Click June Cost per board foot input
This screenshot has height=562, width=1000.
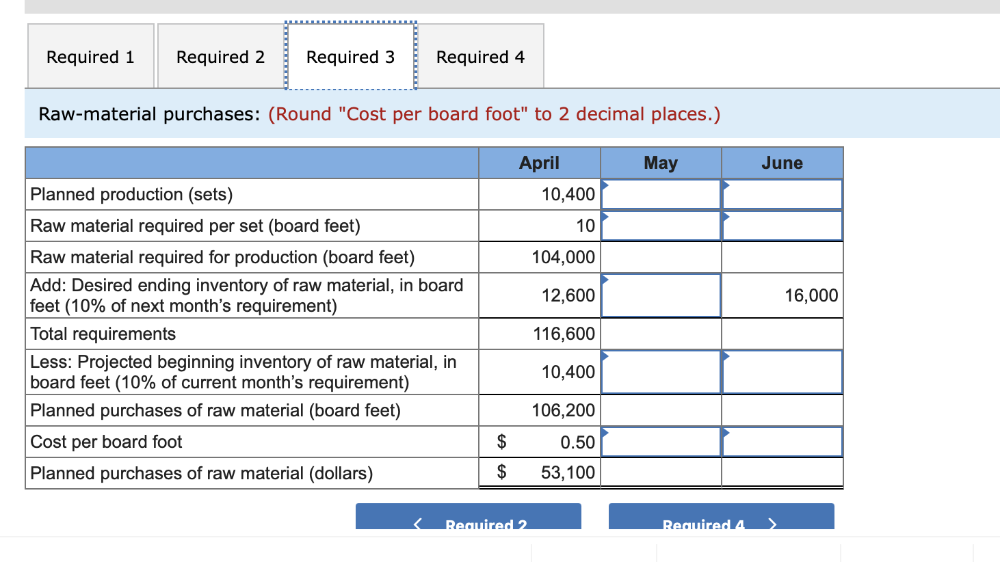coord(782,442)
